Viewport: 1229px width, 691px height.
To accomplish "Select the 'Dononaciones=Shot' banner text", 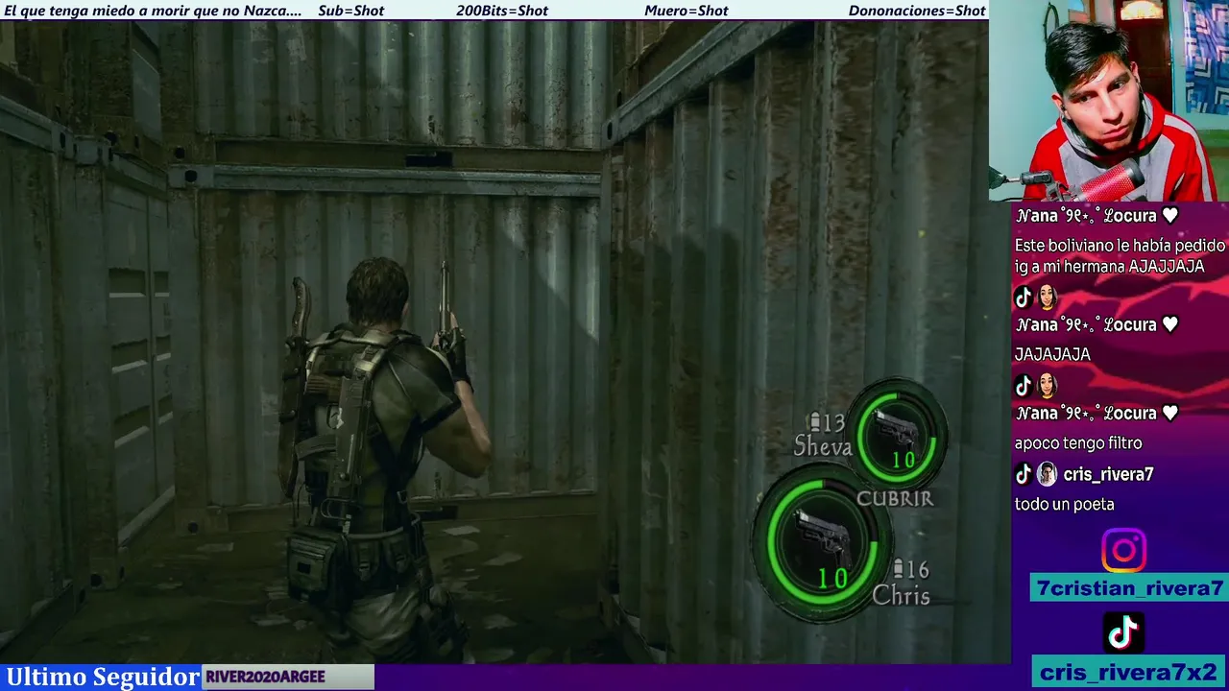I will pos(917,11).
